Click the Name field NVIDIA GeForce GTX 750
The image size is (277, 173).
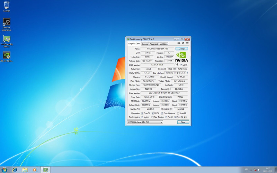157,49
